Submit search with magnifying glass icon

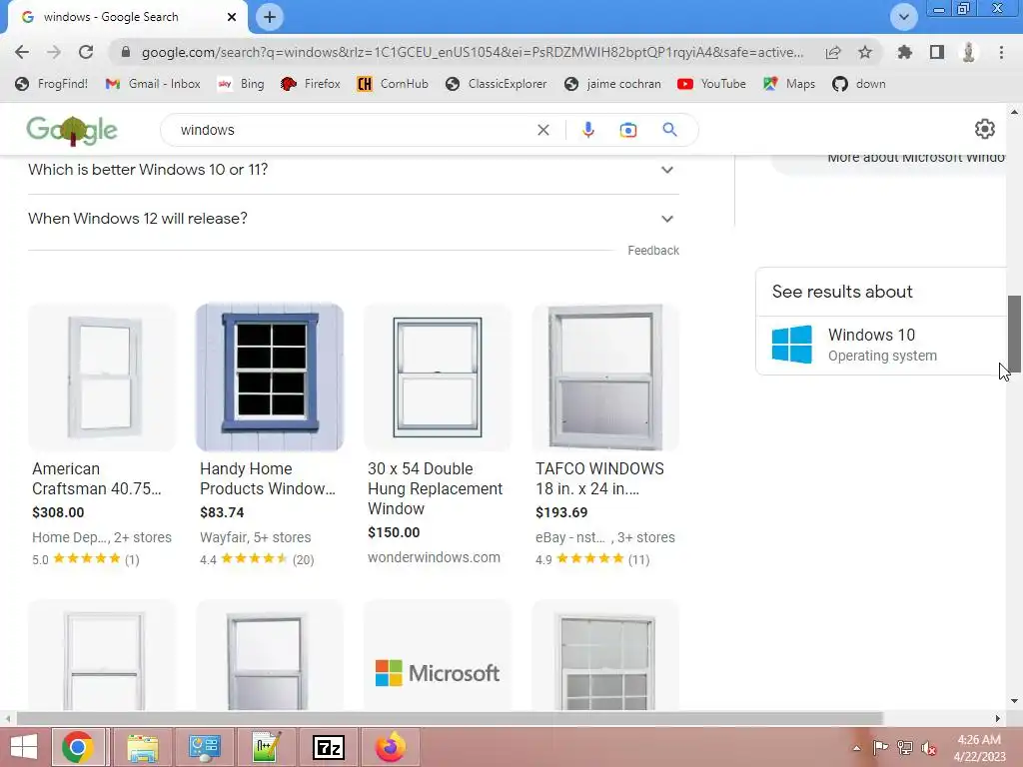click(x=669, y=130)
